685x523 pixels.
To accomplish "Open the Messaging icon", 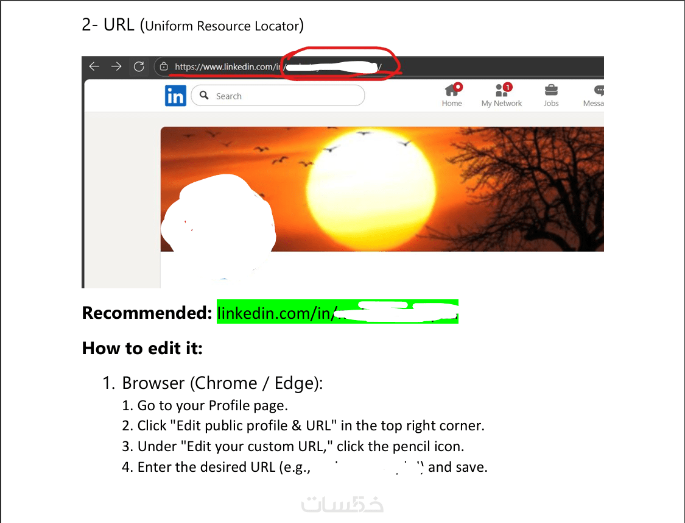I will (x=599, y=90).
